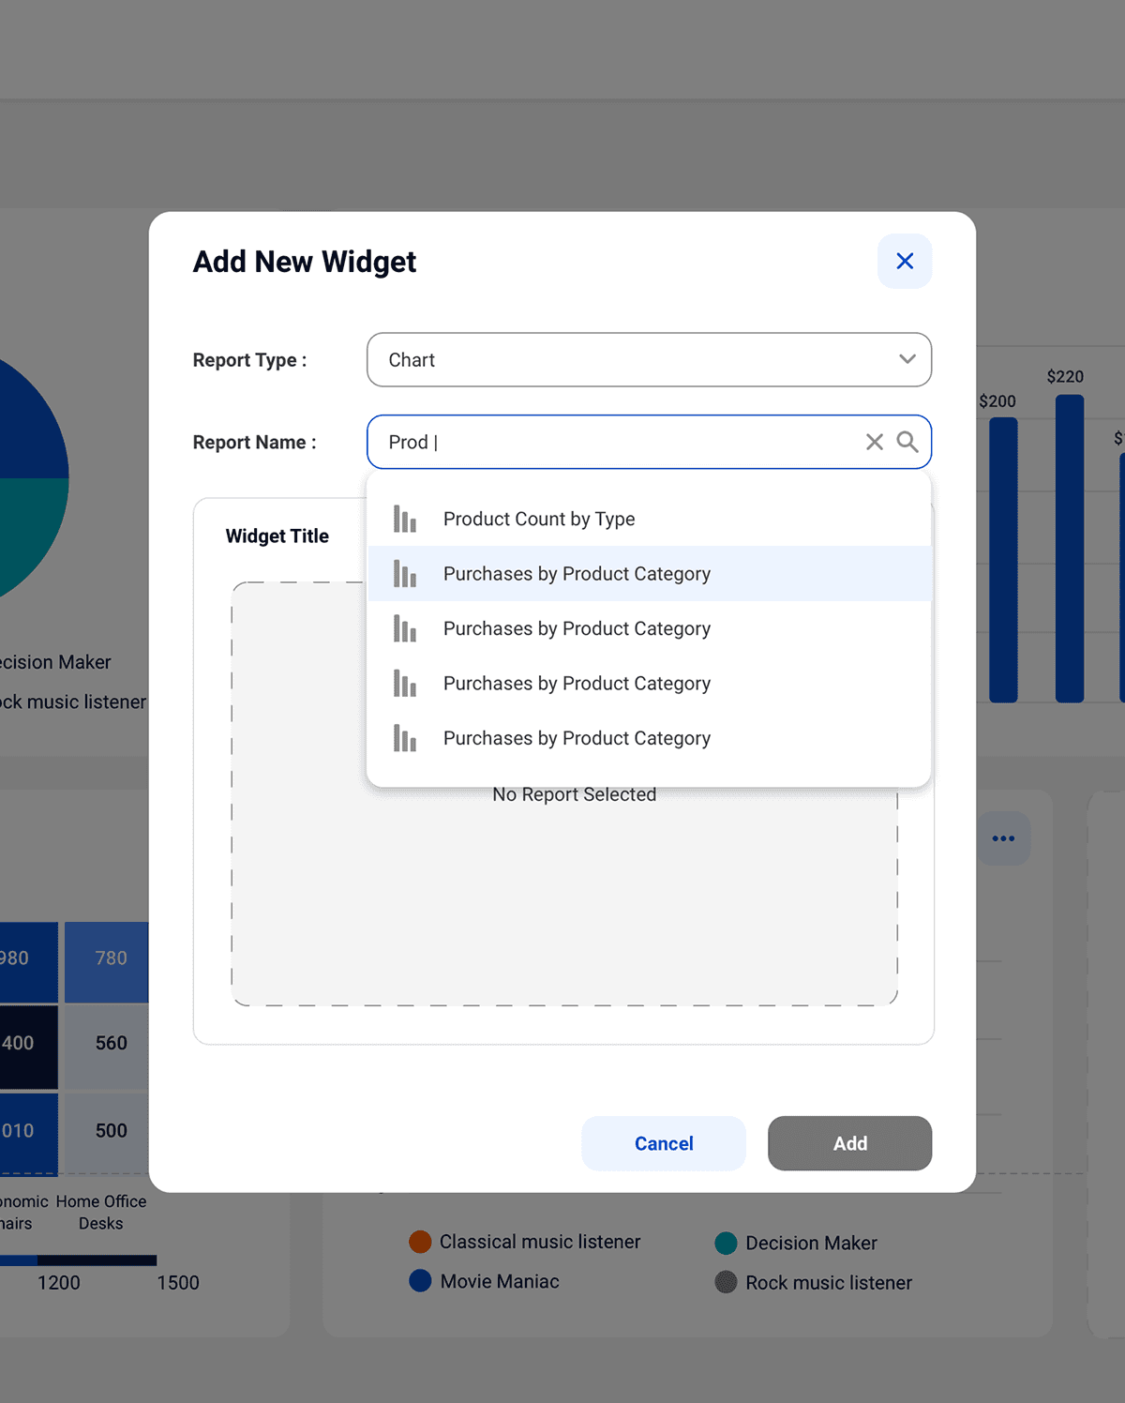This screenshot has width=1125, height=1403.
Task: Click the $220 bar in background chart
Action: [x=1070, y=548]
